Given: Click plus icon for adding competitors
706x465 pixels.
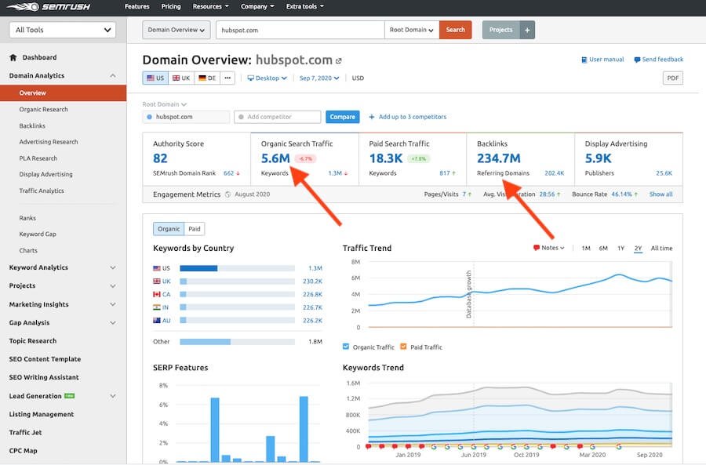Looking at the screenshot, I should [372, 117].
